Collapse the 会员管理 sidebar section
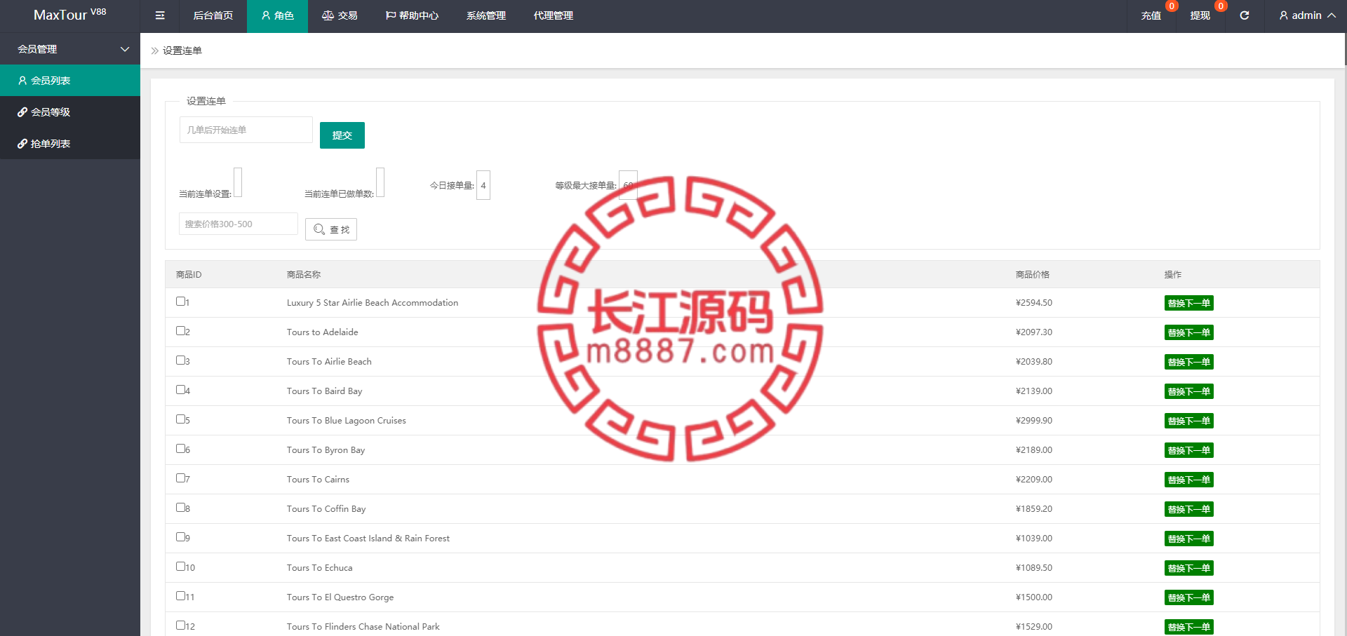This screenshot has width=1347, height=636. pyautogui.click(x=70, y=49)
